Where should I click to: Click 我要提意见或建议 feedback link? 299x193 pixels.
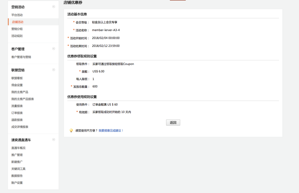click(111, 131)
